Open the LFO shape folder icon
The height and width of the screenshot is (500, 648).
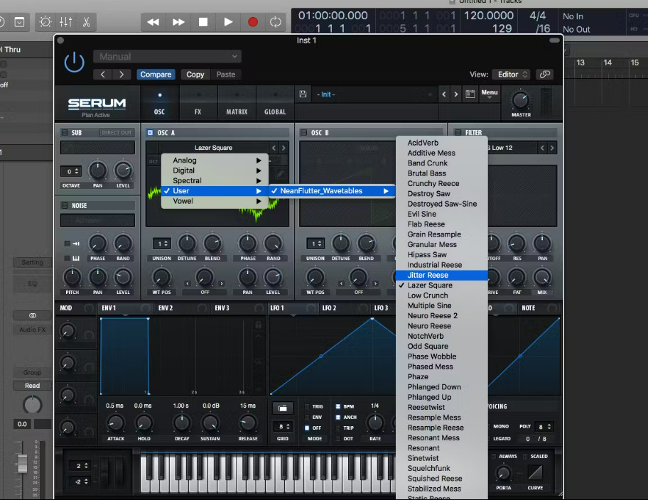[x=283, y=408]
